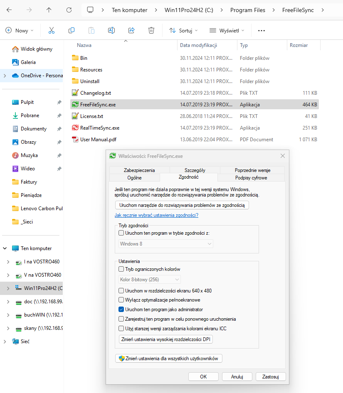
Task: Select the License.txt file icon
Action: [x=75, y=116]
